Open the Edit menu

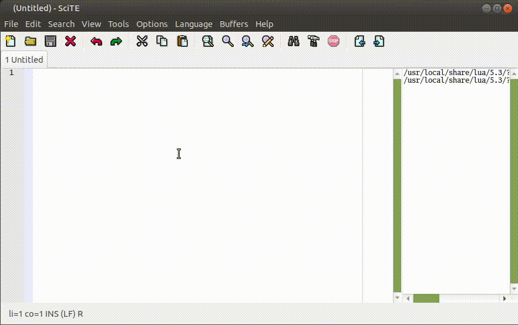tap(33, 24)
